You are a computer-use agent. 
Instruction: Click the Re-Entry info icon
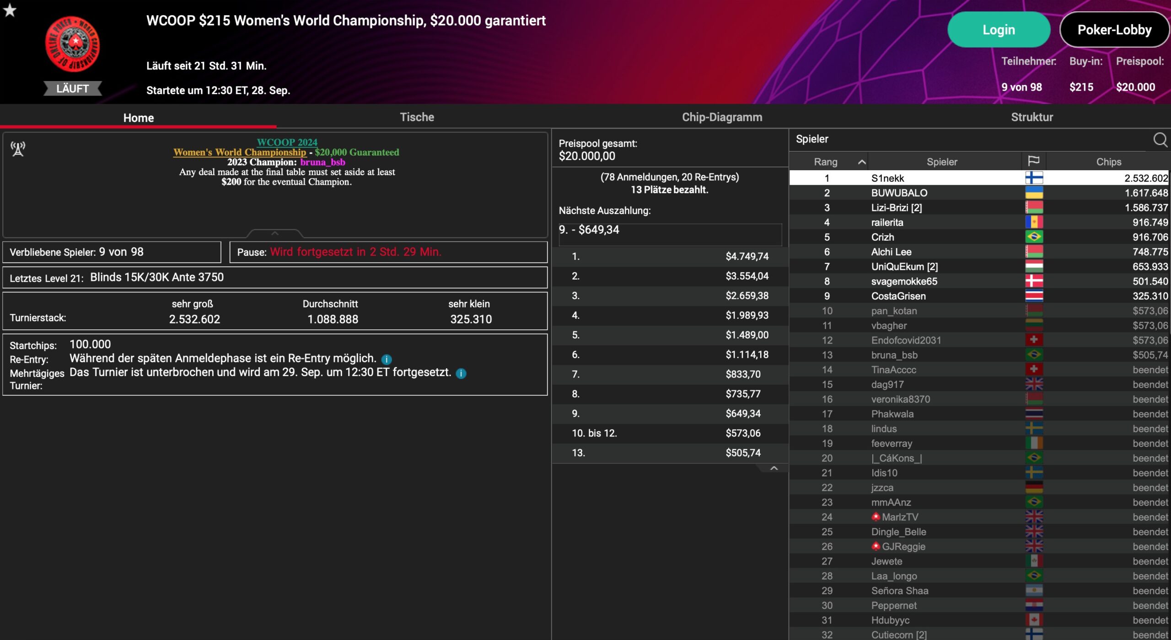(x=387, y=359)
